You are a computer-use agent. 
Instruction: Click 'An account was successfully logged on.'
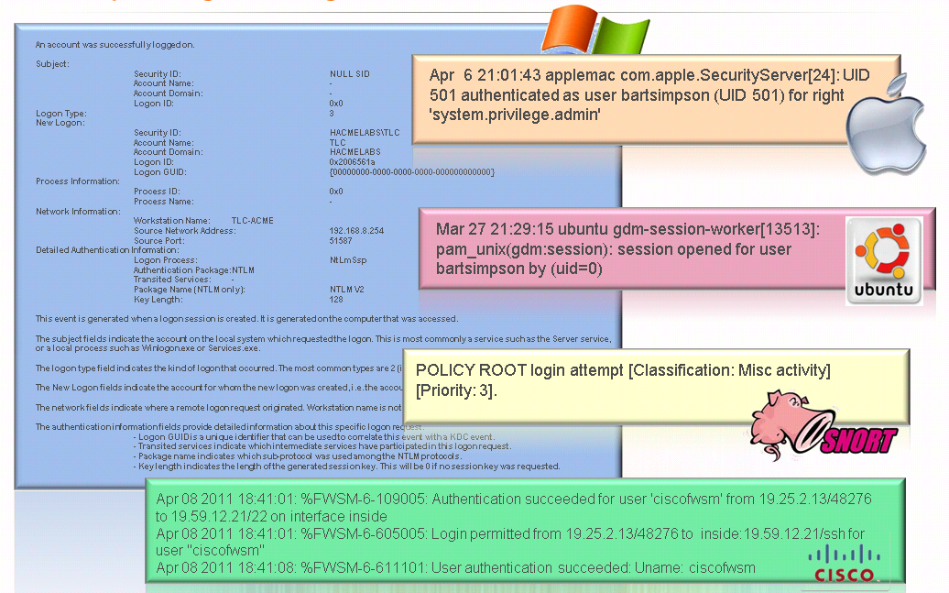[x=115, y=45]
